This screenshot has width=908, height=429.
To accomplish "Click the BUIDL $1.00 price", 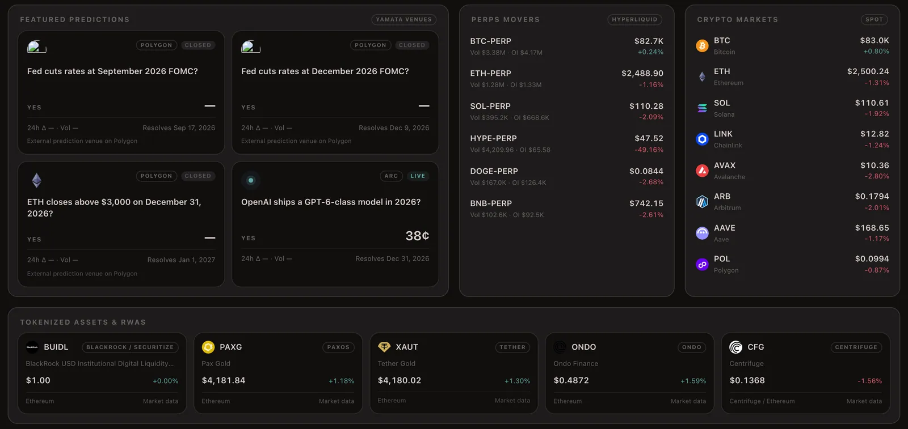I will click(38, 381).
